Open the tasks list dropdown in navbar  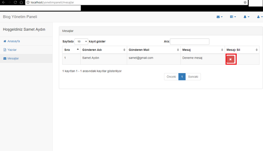point(233,17)
